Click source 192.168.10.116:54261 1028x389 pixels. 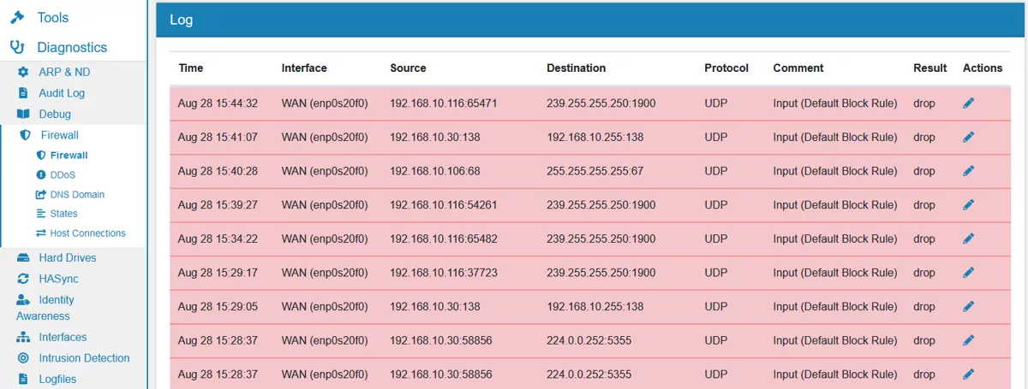pos(444,205)
